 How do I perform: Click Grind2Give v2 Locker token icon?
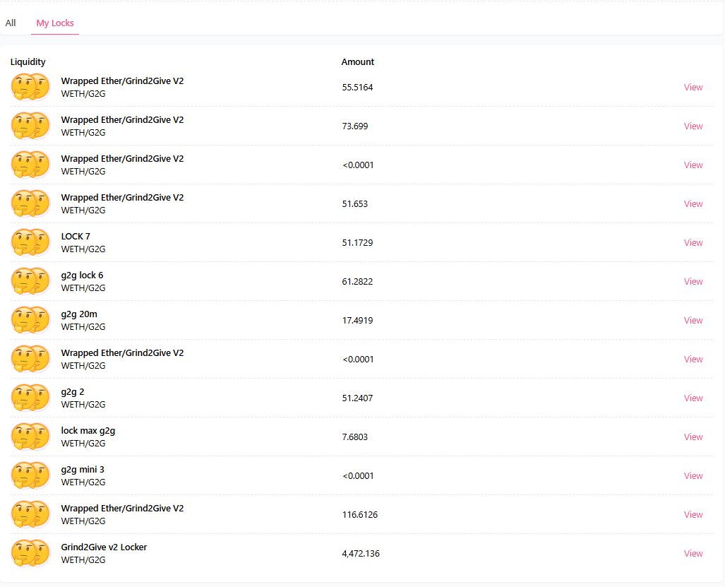(30, 553)
